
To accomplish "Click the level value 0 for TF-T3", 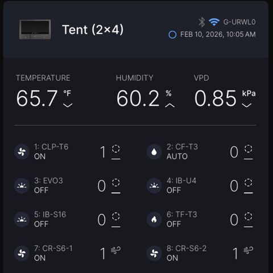I will tap(234, 220).
